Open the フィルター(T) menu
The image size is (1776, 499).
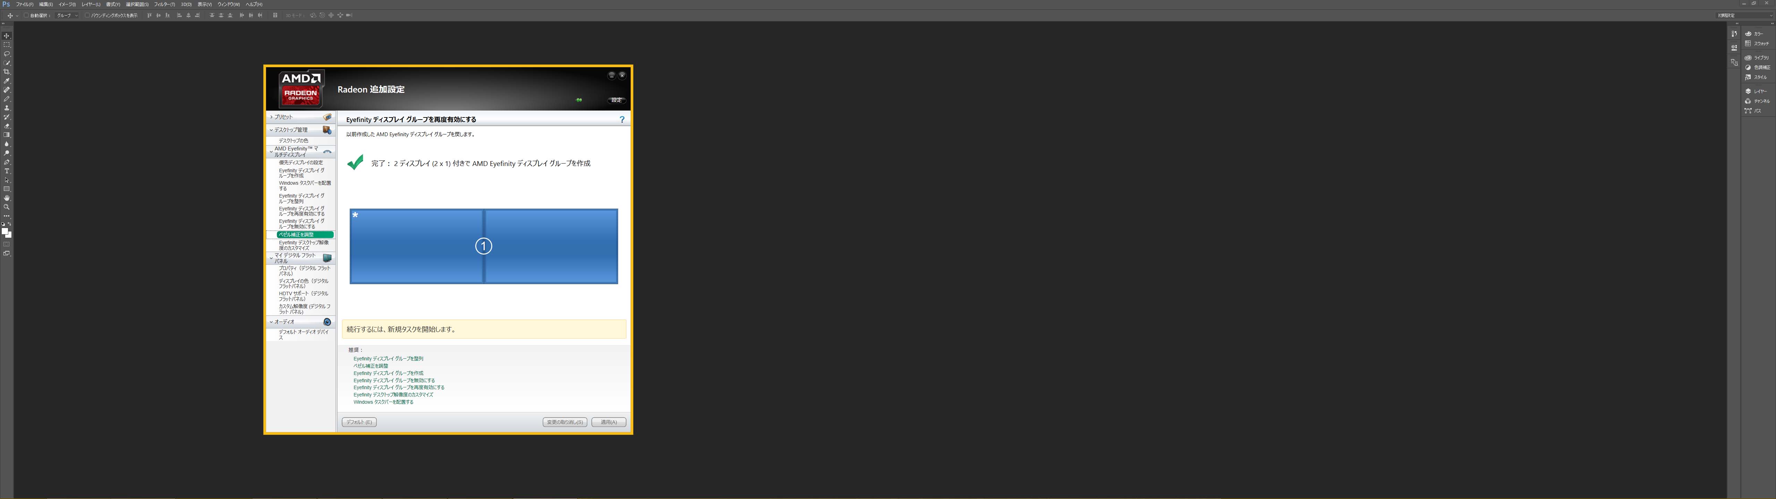[164, 4]
